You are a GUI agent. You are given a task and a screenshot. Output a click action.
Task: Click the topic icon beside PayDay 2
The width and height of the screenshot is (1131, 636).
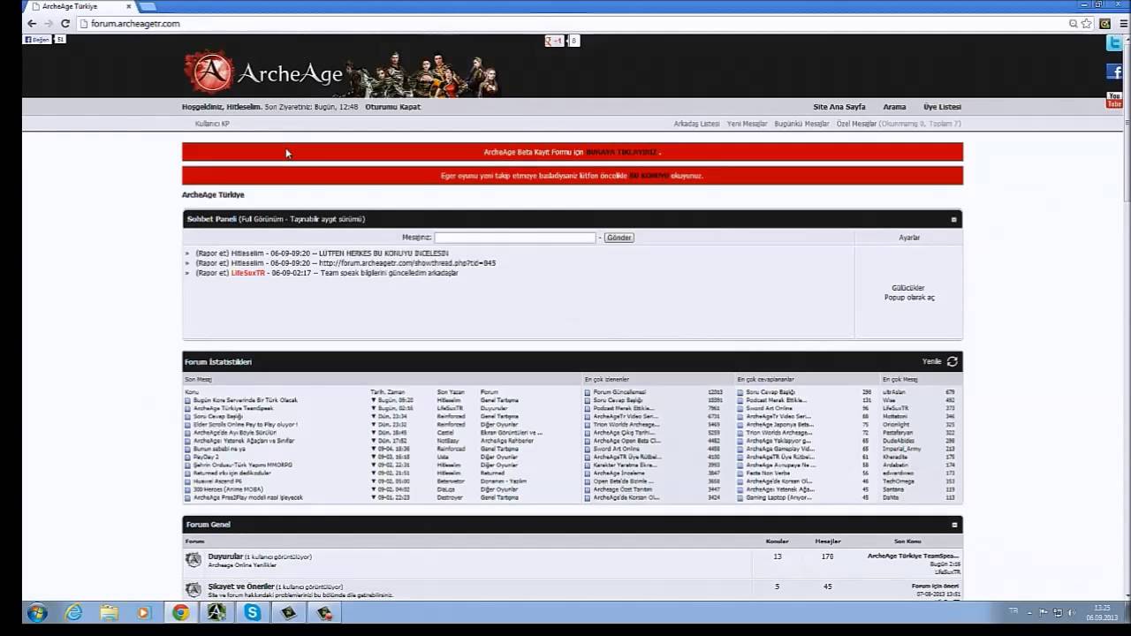tap(187, 457)
